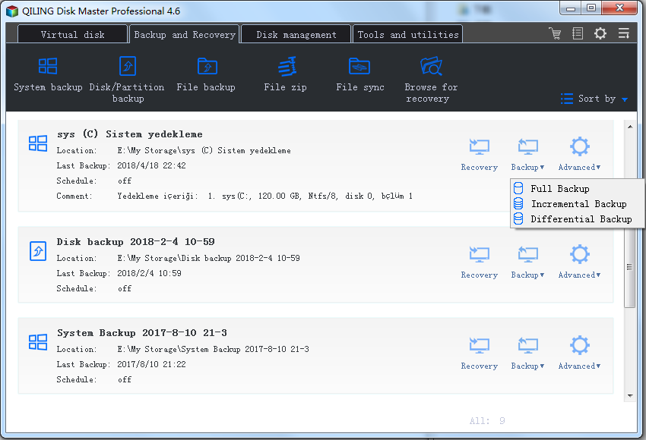Select Differential Backup menu entry
The image size is (646, 440).
tap(577, 219)
